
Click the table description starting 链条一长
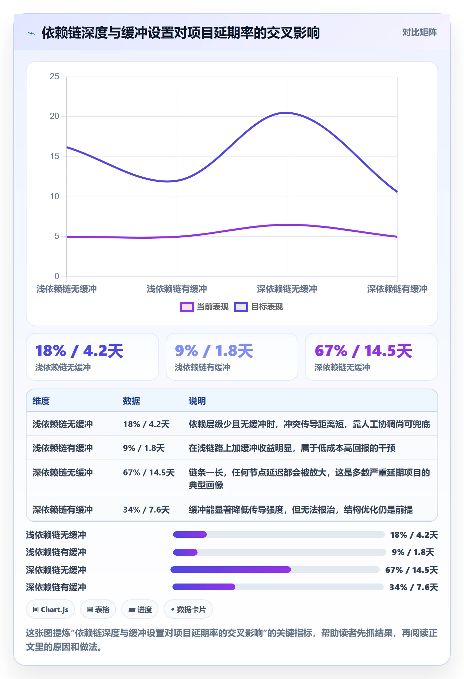[309, 479]
